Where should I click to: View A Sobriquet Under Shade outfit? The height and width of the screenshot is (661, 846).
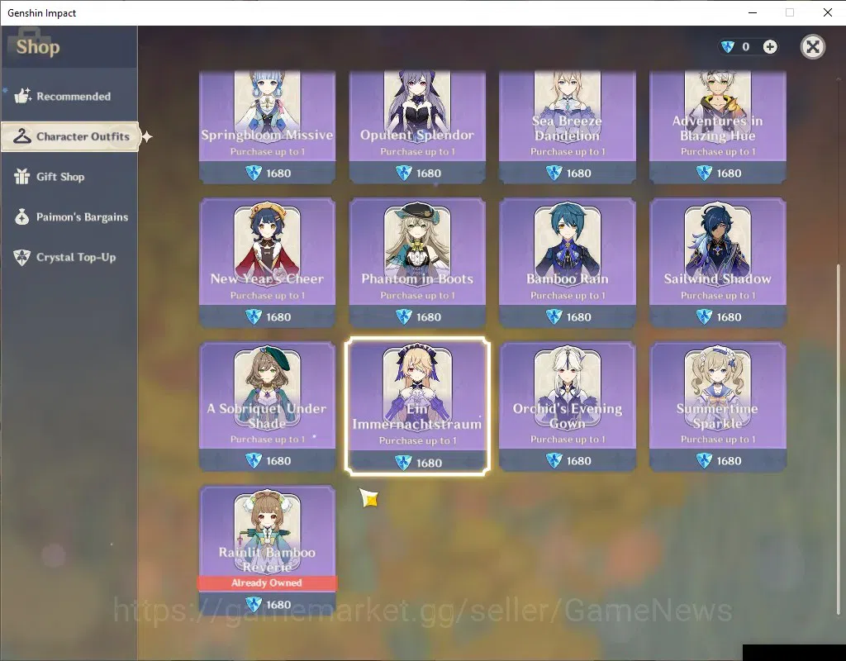[267, 407]
